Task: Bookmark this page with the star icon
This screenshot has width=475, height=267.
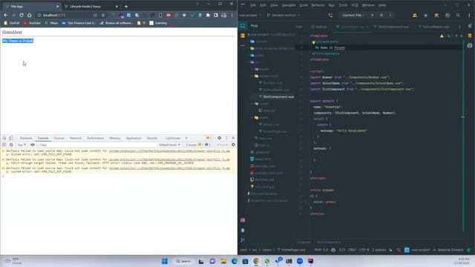Action: [103, 15]
